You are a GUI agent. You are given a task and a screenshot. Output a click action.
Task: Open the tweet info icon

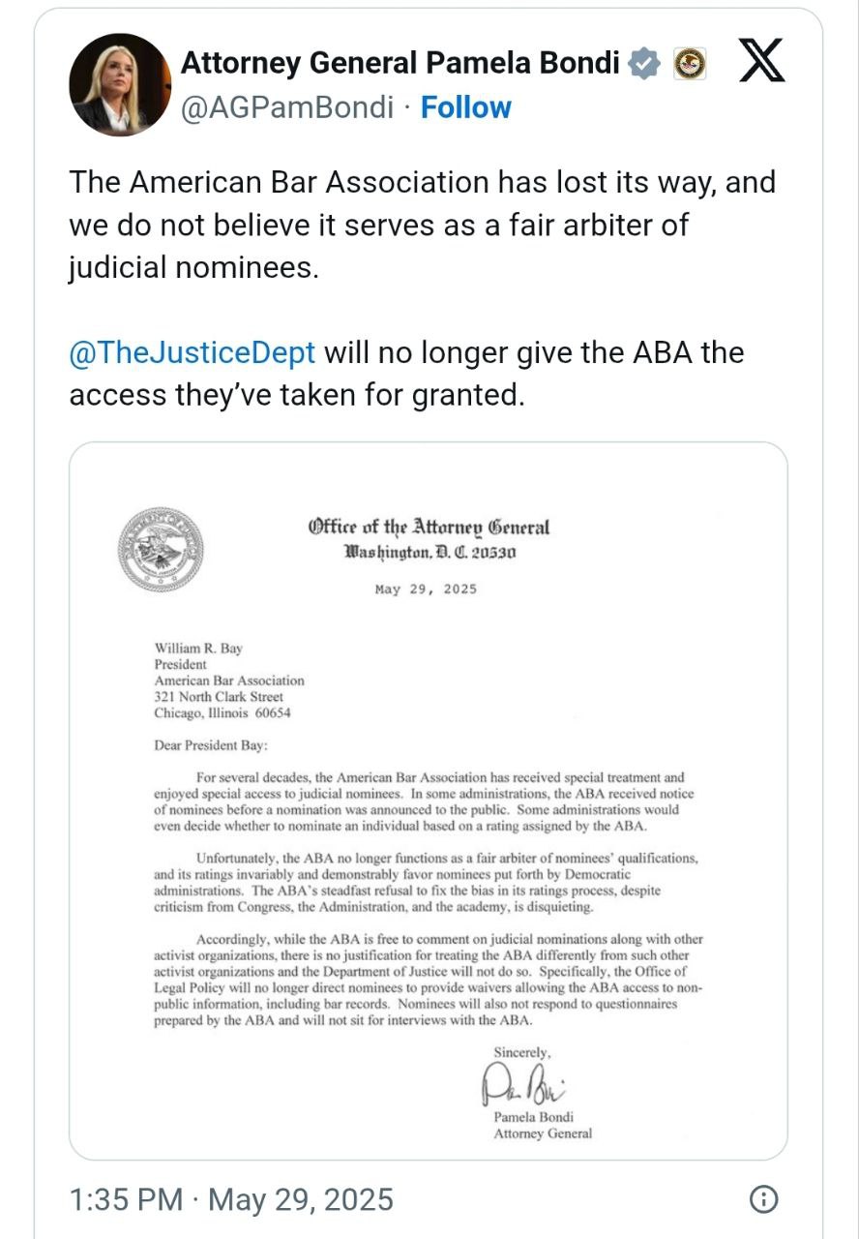763,1199
